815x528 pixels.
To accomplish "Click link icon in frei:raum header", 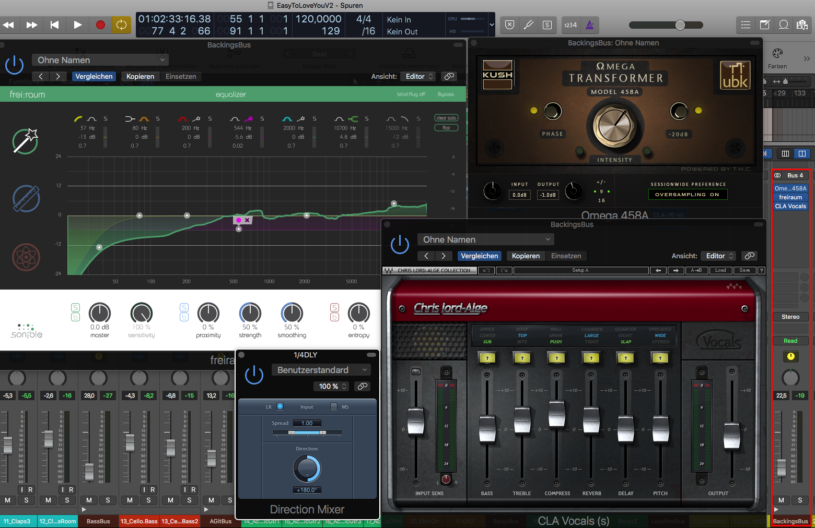I will pyautogui.click(x=449, y=76).
